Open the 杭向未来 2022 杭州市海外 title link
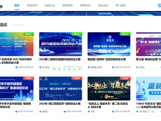 point(16,61)
